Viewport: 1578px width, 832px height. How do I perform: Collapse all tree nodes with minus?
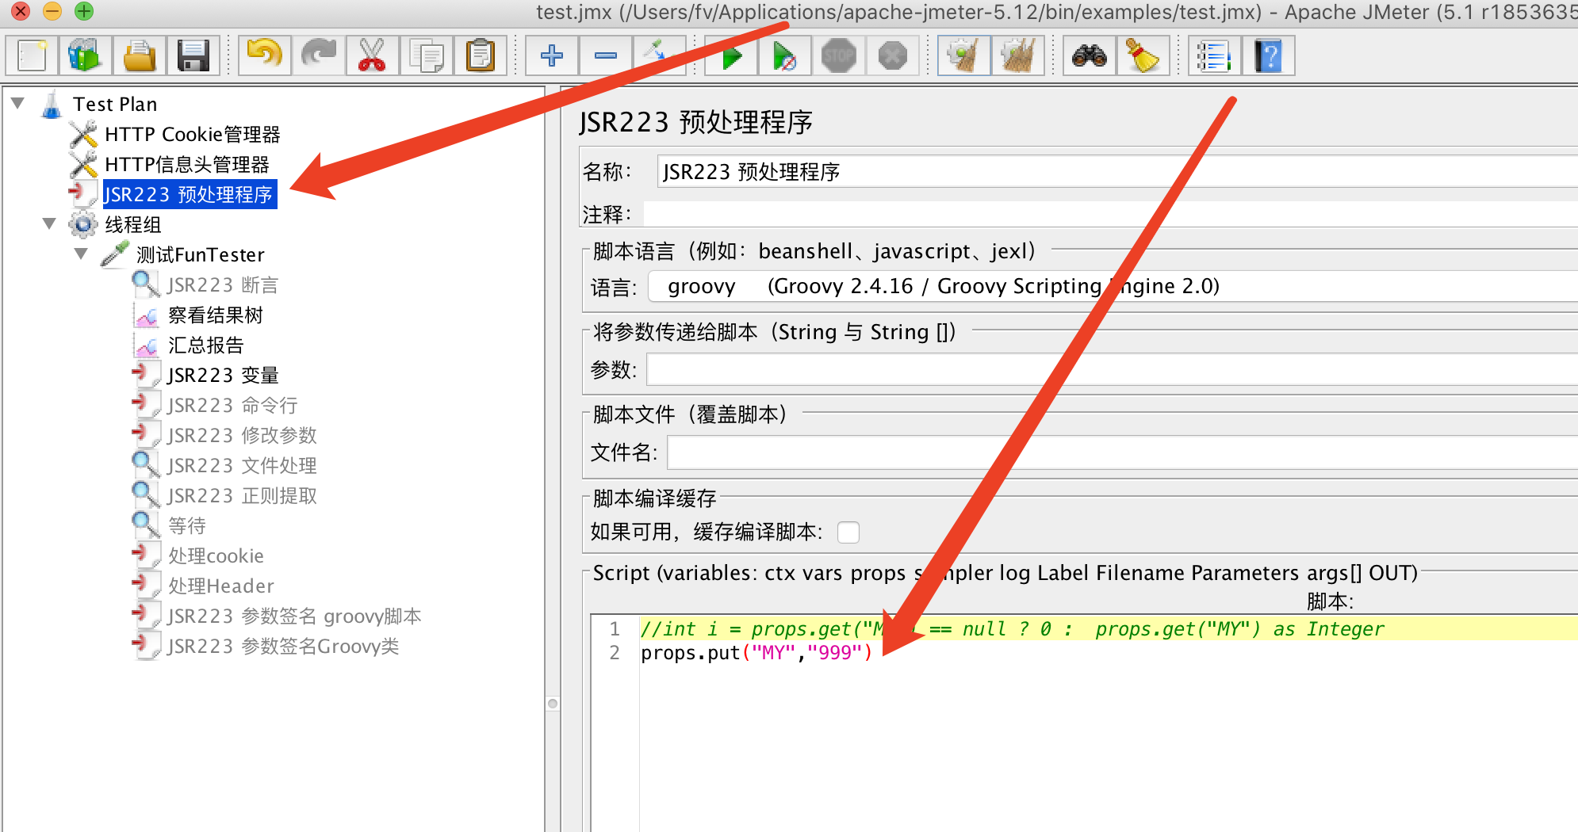[x=606, y=56]
